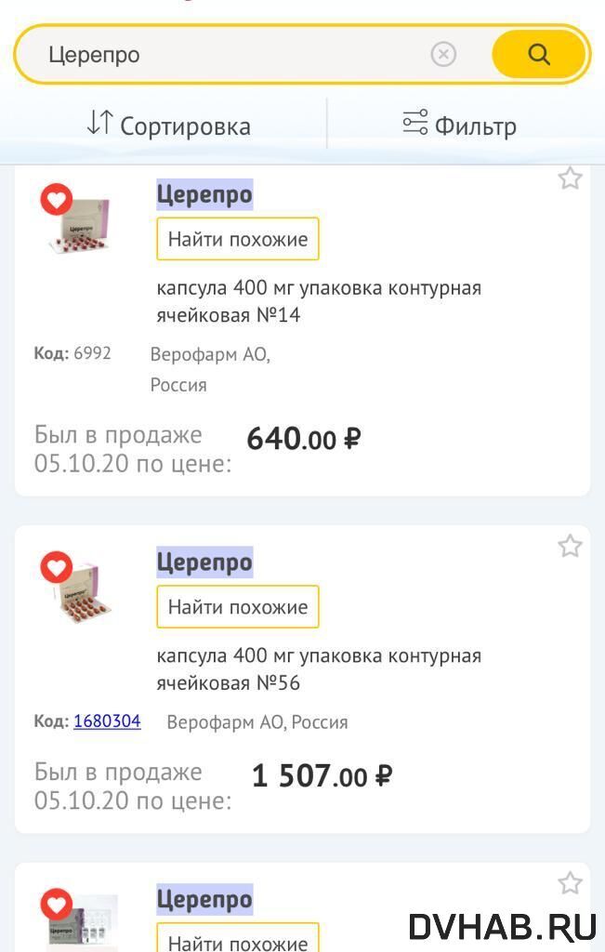Open the first Церепро product title
This screenshot has height=952, width=605.
click(204, 194)
